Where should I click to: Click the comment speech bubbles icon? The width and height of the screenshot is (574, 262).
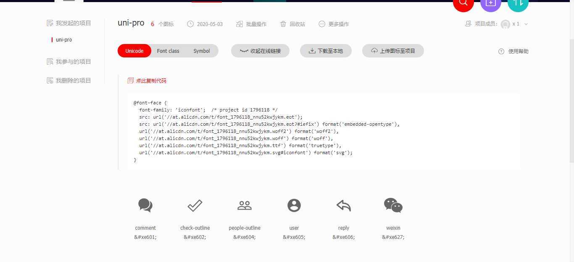coord(145,205)
